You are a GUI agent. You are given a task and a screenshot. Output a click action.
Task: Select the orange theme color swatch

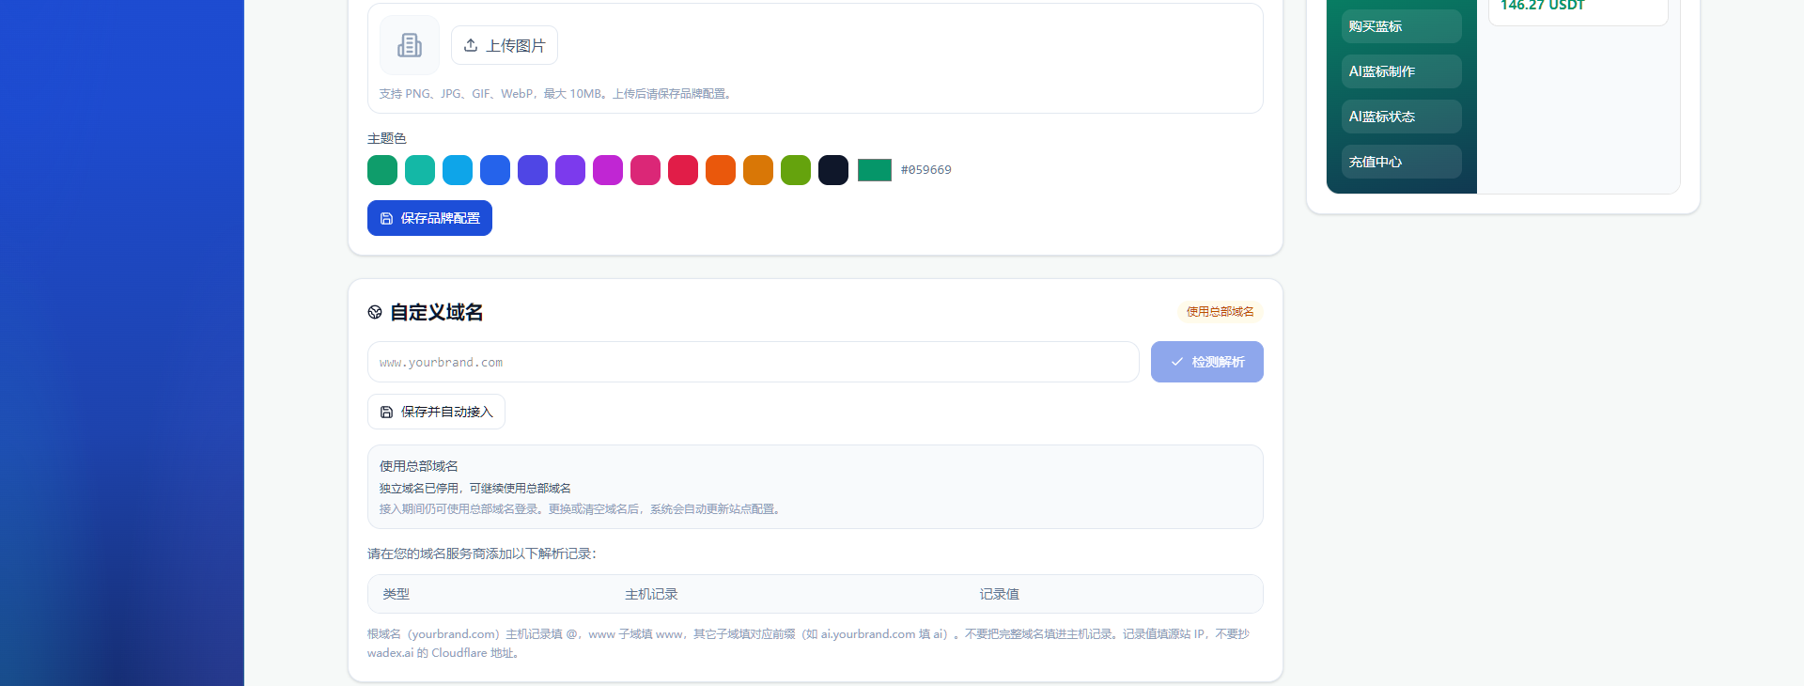coord(721,170)
